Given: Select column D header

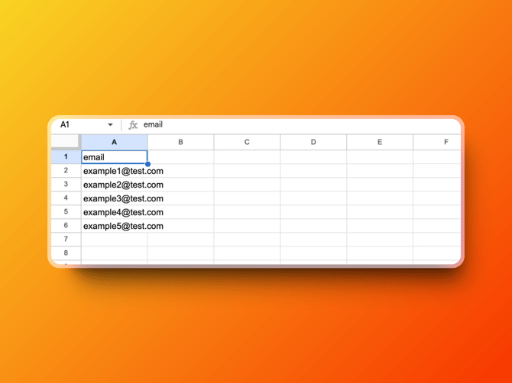Looking at the screenshot, I should coord(313,142).
